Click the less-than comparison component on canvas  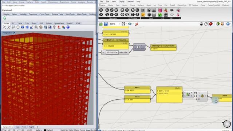pos(139,47)
